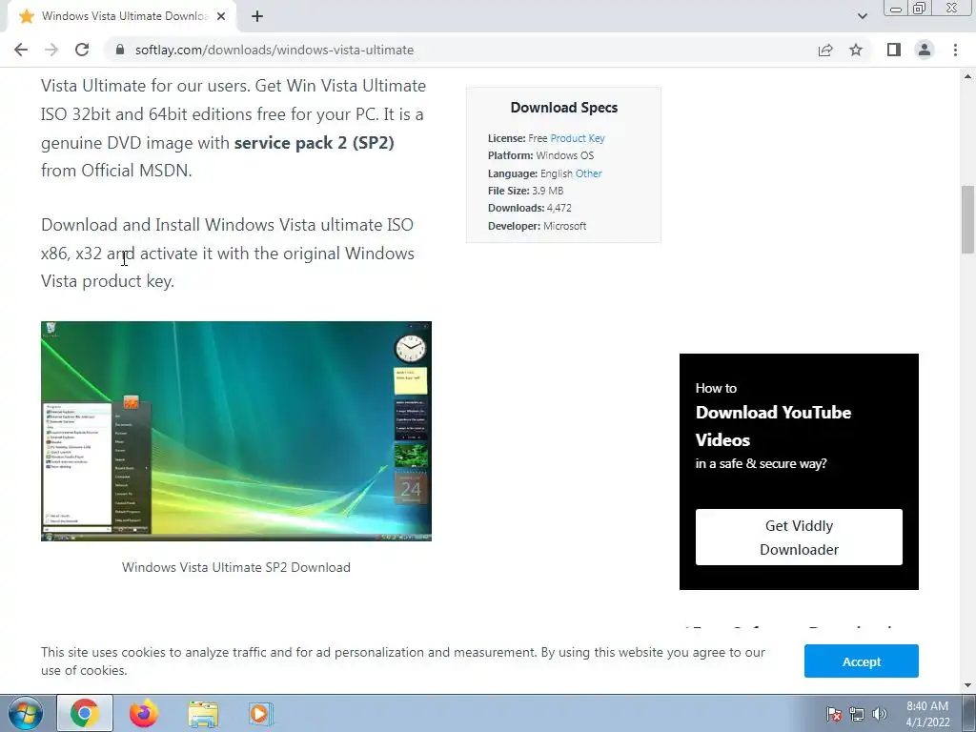Click the scrollbar up arrow
The image size is (976, 732).
tap(967, 76)
